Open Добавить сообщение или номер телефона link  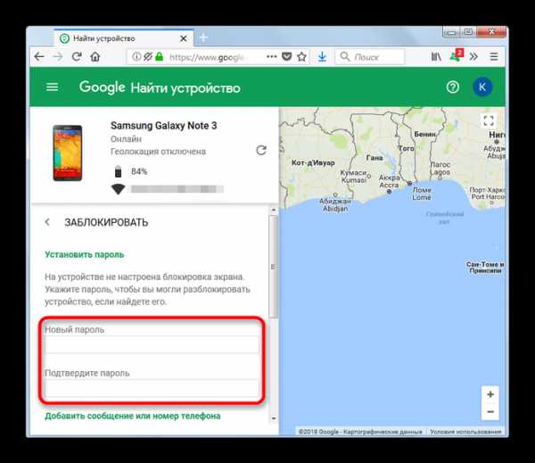pyautogui.click(x=133, y=416)
